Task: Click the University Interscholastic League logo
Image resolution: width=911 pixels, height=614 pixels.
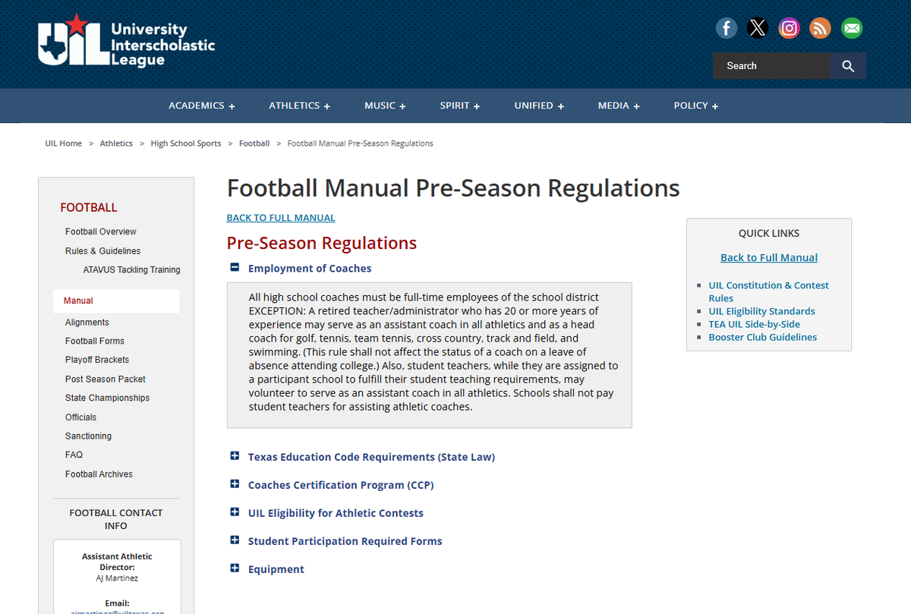Action: 127,42
